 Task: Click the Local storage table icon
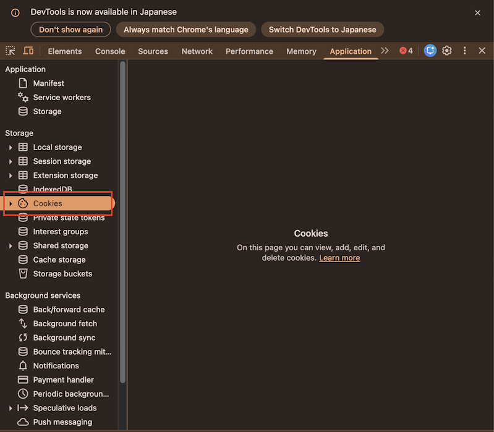coord(23,147)
